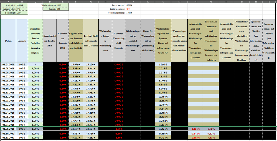Click the -4,82% percentage cell
Screen dimensions: 277x141
tap(211, 134)
